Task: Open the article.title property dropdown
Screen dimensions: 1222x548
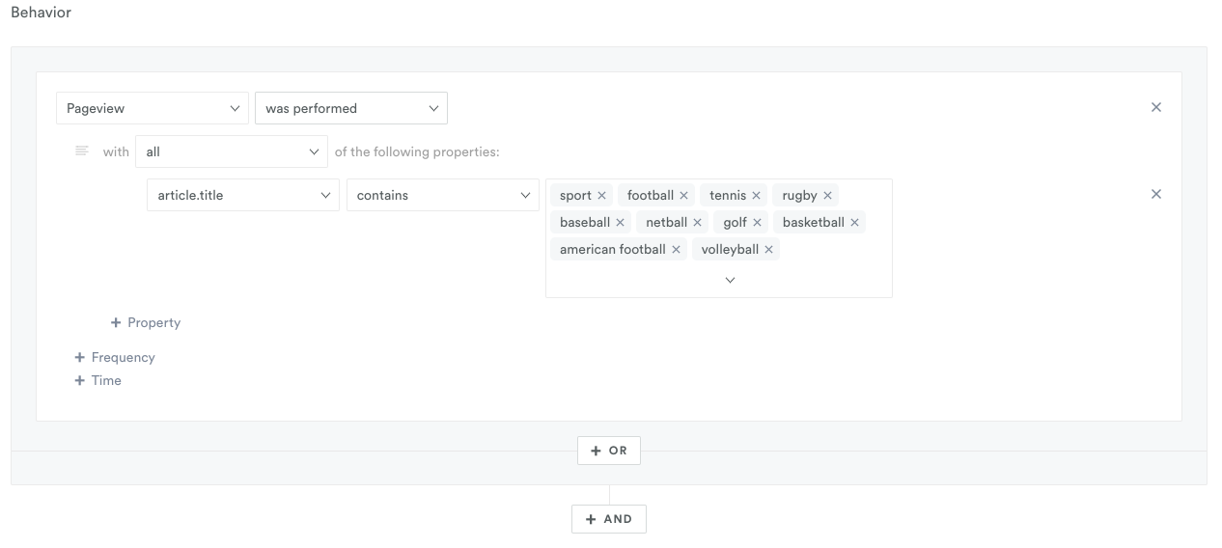Action: tap(243, 195)
